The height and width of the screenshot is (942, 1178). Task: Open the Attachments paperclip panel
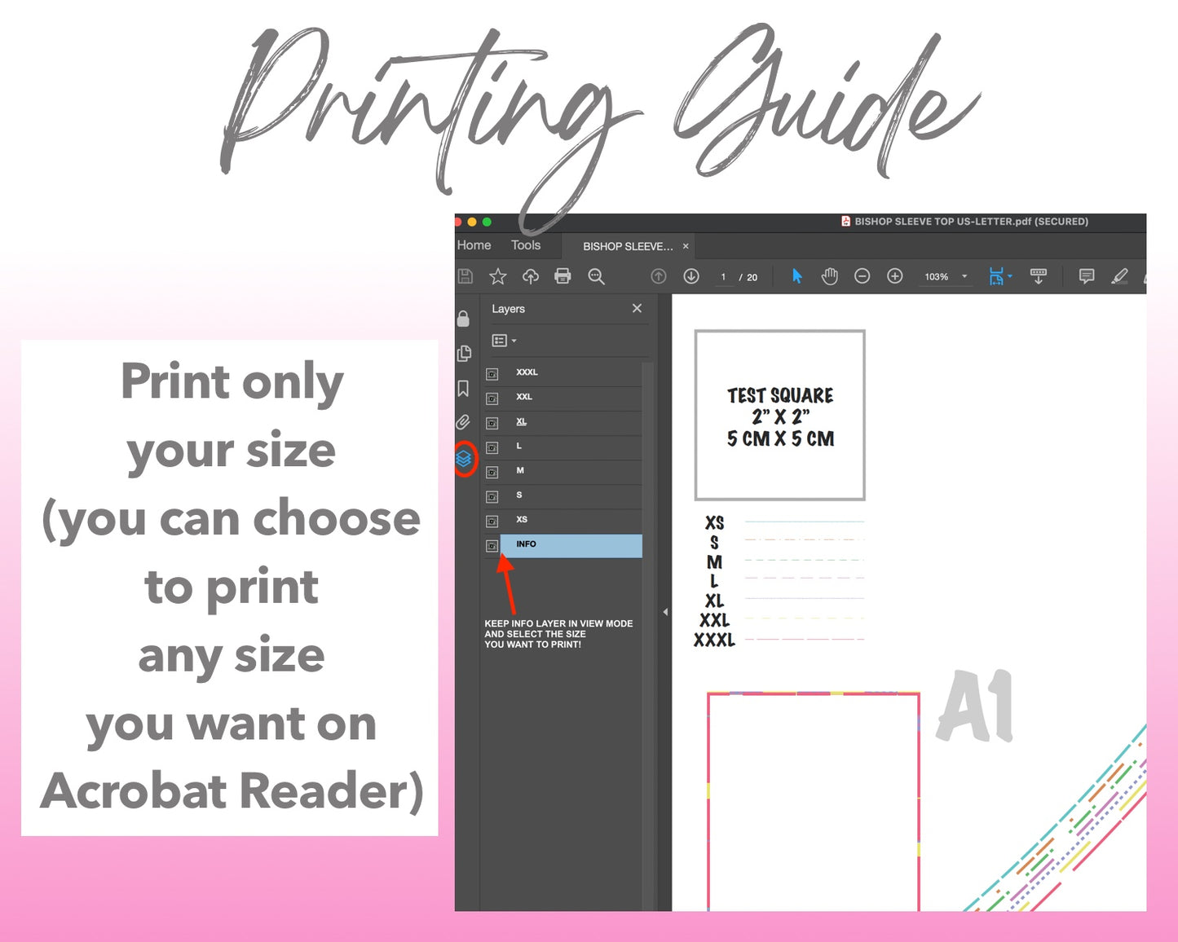point(463,422)
